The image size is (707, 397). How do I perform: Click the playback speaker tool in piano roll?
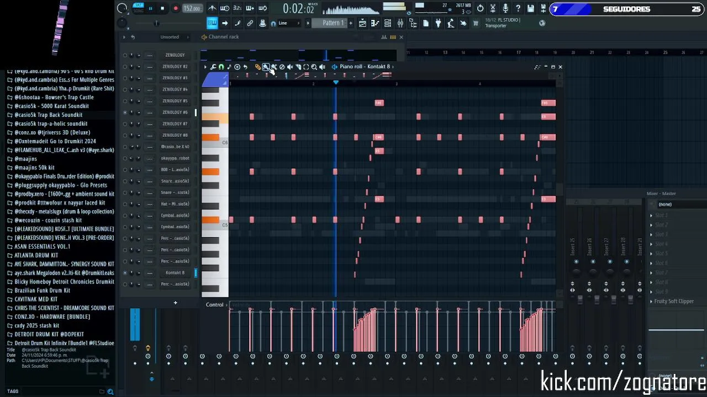(x=322, y=67)
